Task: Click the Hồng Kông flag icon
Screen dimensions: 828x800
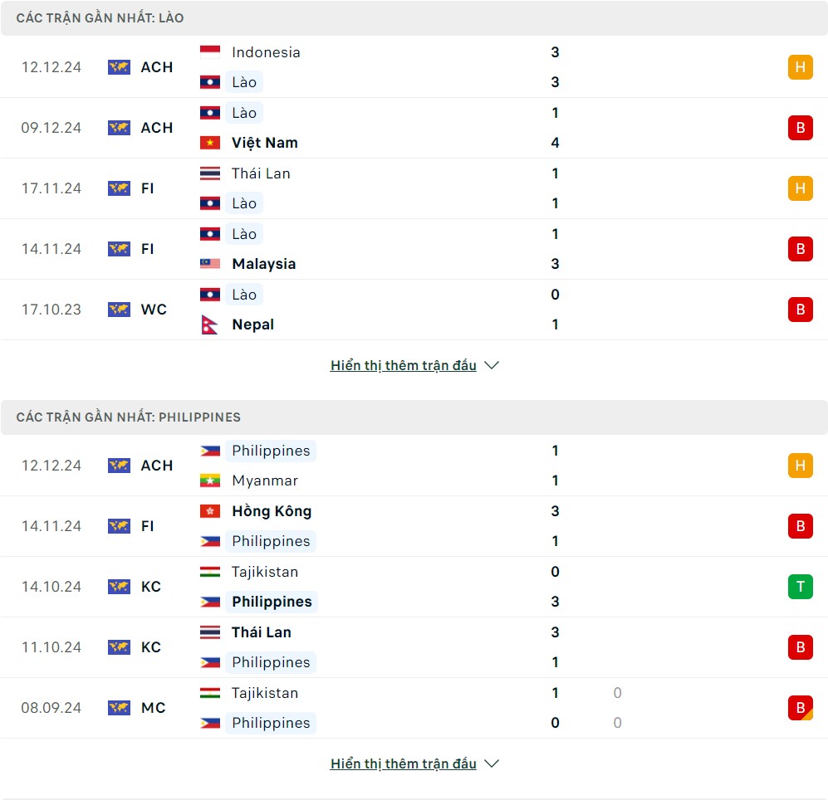Action: point(209,511)
